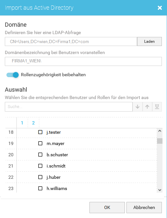The width and height of the screenshot is (167, 218).
Task: Check the h.williams checkbox
Action: point(40,188)
